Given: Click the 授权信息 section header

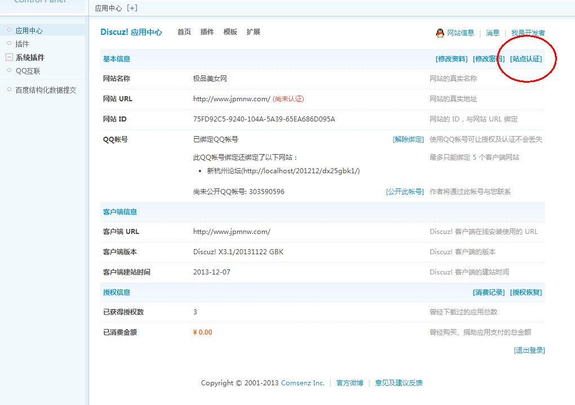Looking at the screenshot, I should tap(117, 292).
